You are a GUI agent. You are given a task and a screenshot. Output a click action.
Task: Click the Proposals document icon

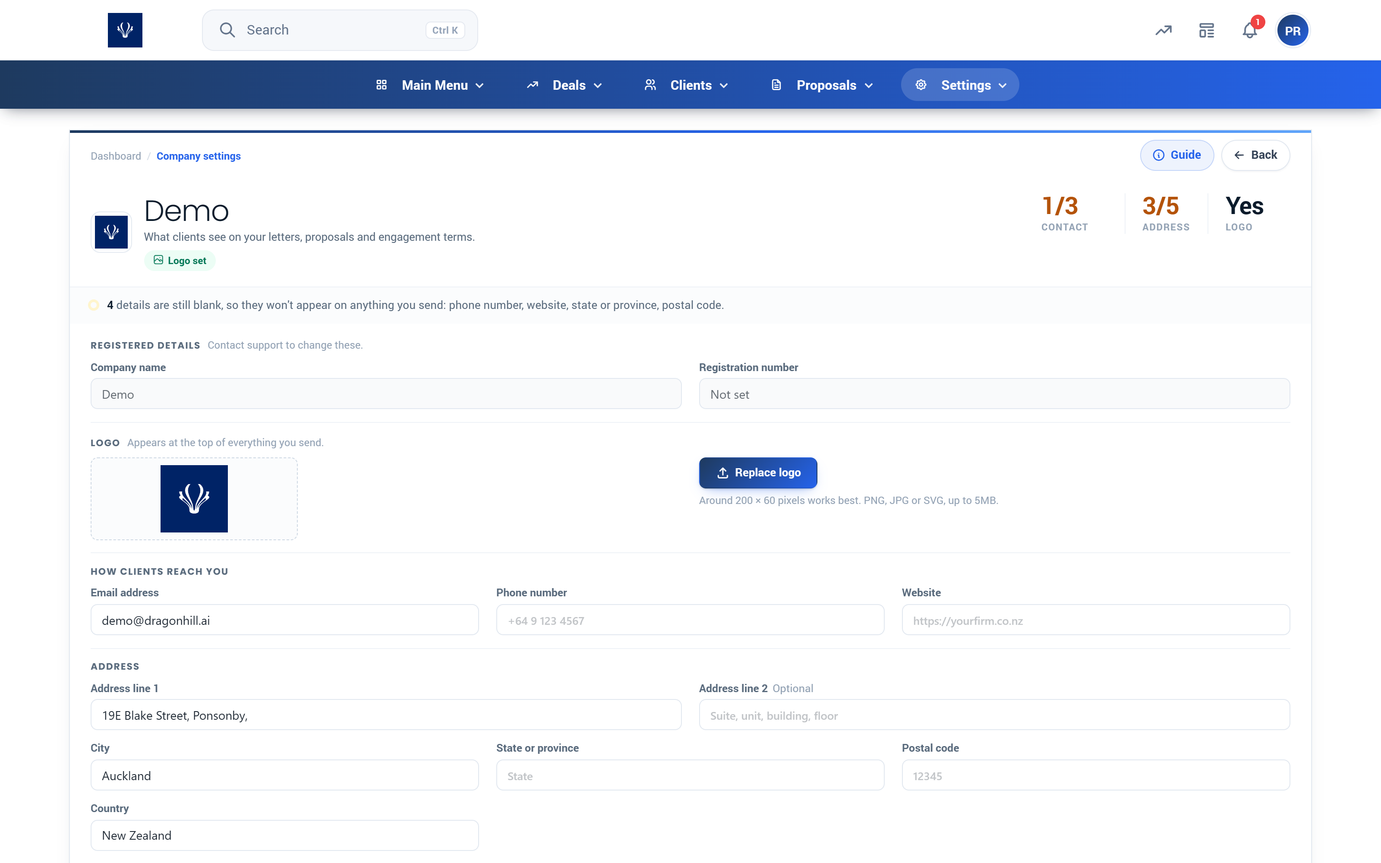point(776,85)
